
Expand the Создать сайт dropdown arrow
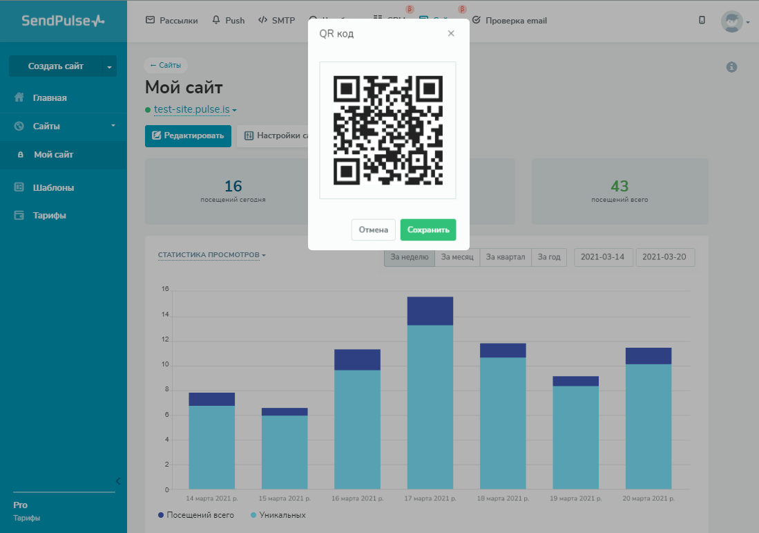click(109, 67)
